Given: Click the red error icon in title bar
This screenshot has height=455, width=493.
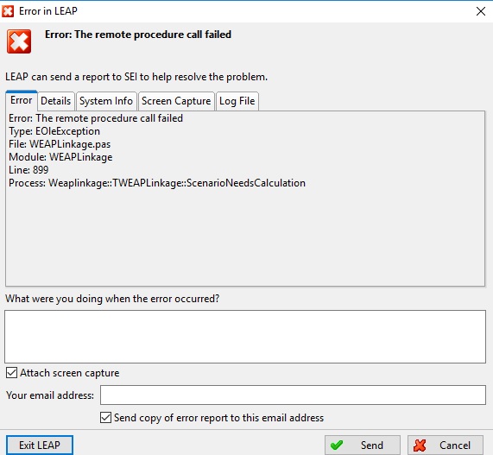Looking at the screenshot, I should click(x=8, y=11).
